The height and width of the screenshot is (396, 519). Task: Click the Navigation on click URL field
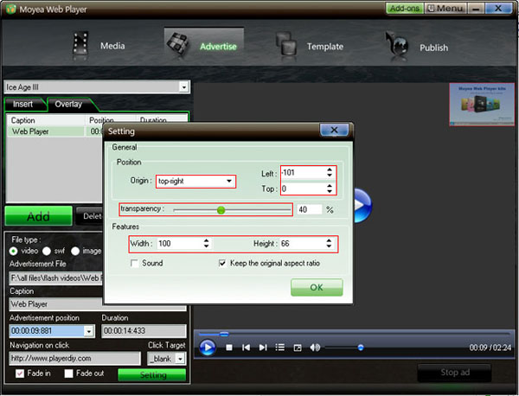[x=74, y=358]
